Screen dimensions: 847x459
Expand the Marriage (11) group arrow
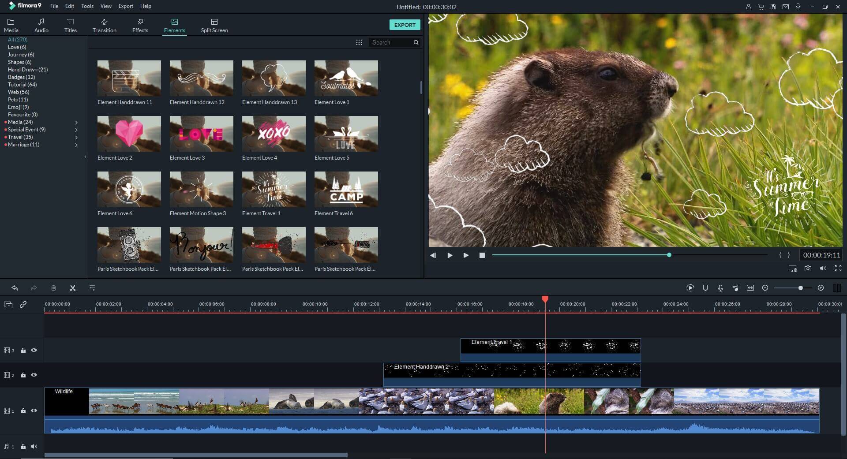point(76,145)
